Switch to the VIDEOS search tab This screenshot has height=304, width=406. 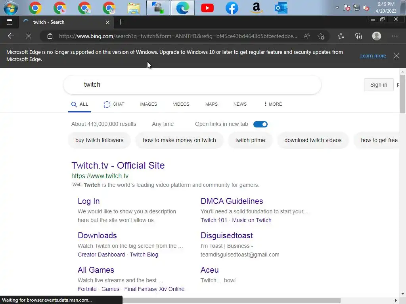point(181,104)
